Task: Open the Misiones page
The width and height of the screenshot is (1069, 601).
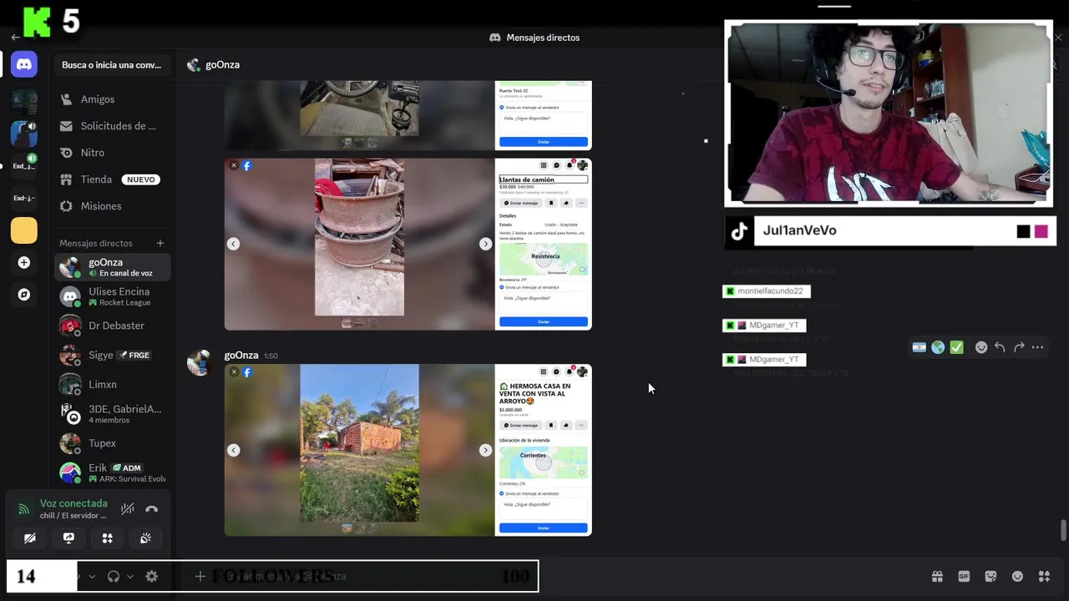Action: click(x=112, y=206)
